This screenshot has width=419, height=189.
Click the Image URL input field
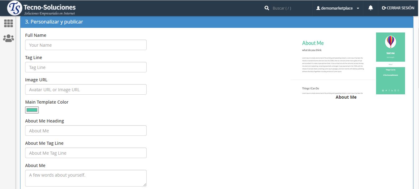(86, 90)
